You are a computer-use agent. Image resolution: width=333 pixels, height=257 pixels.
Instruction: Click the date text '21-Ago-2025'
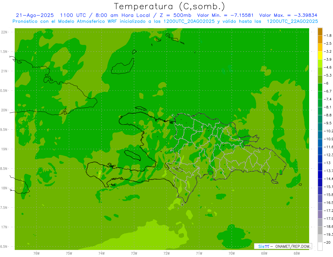click(x=35, y=15)
